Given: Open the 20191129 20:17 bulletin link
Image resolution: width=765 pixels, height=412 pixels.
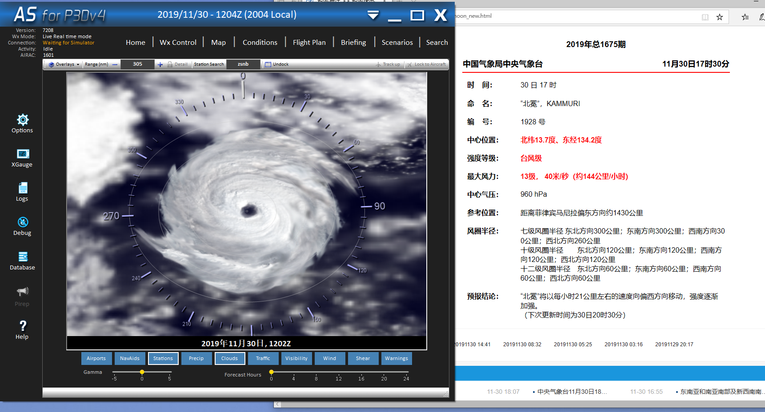Looking at the screenshot, I should (674, 345).
